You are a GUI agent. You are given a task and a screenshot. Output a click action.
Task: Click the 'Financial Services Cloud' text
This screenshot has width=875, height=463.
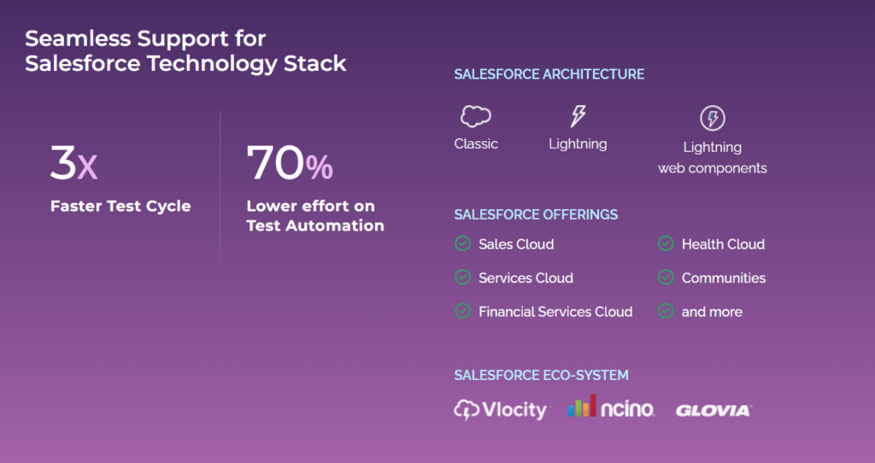pos(555,312)
